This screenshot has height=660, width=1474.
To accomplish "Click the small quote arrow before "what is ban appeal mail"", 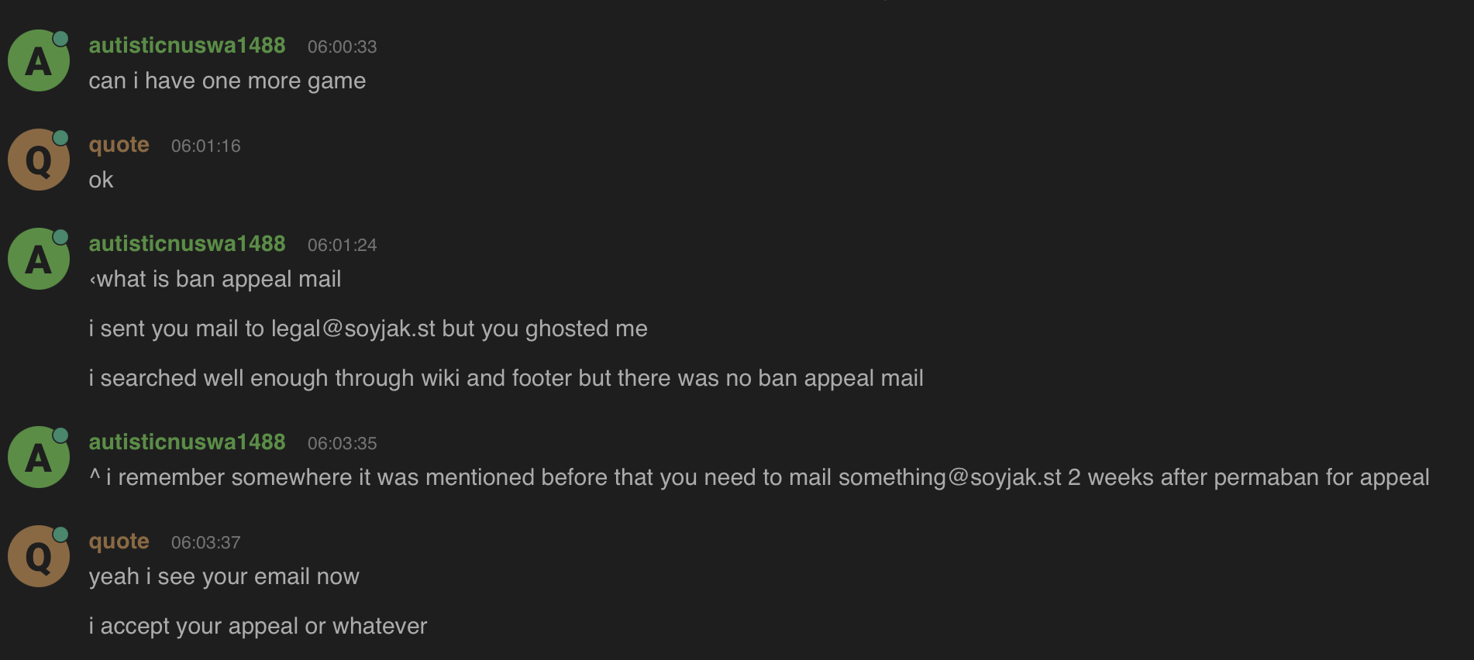I will [x=92, y=280].
